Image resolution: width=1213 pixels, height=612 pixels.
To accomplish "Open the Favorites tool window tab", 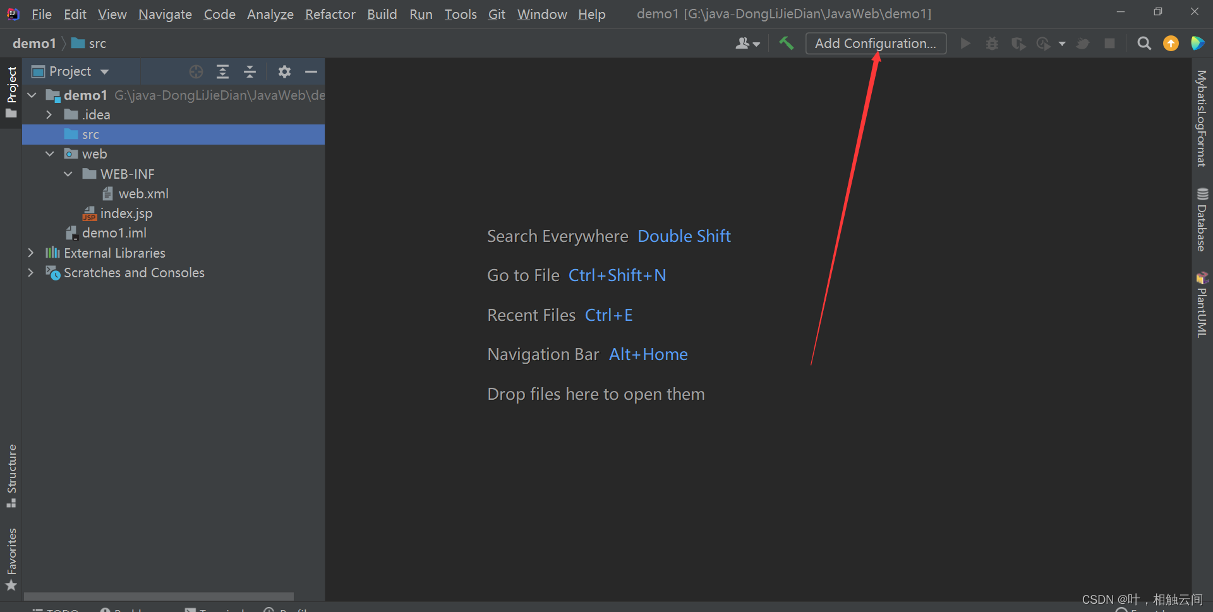I will click(x=11, y=559).
